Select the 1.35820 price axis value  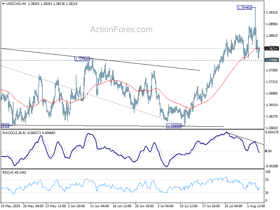(272, 128)
